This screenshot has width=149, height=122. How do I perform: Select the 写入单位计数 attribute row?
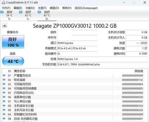point(73,101)
